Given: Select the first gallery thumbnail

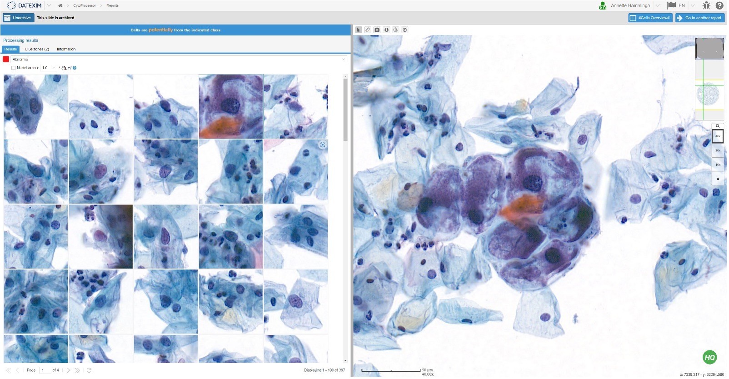Looking at the screenshot, I should coord(36,107).
